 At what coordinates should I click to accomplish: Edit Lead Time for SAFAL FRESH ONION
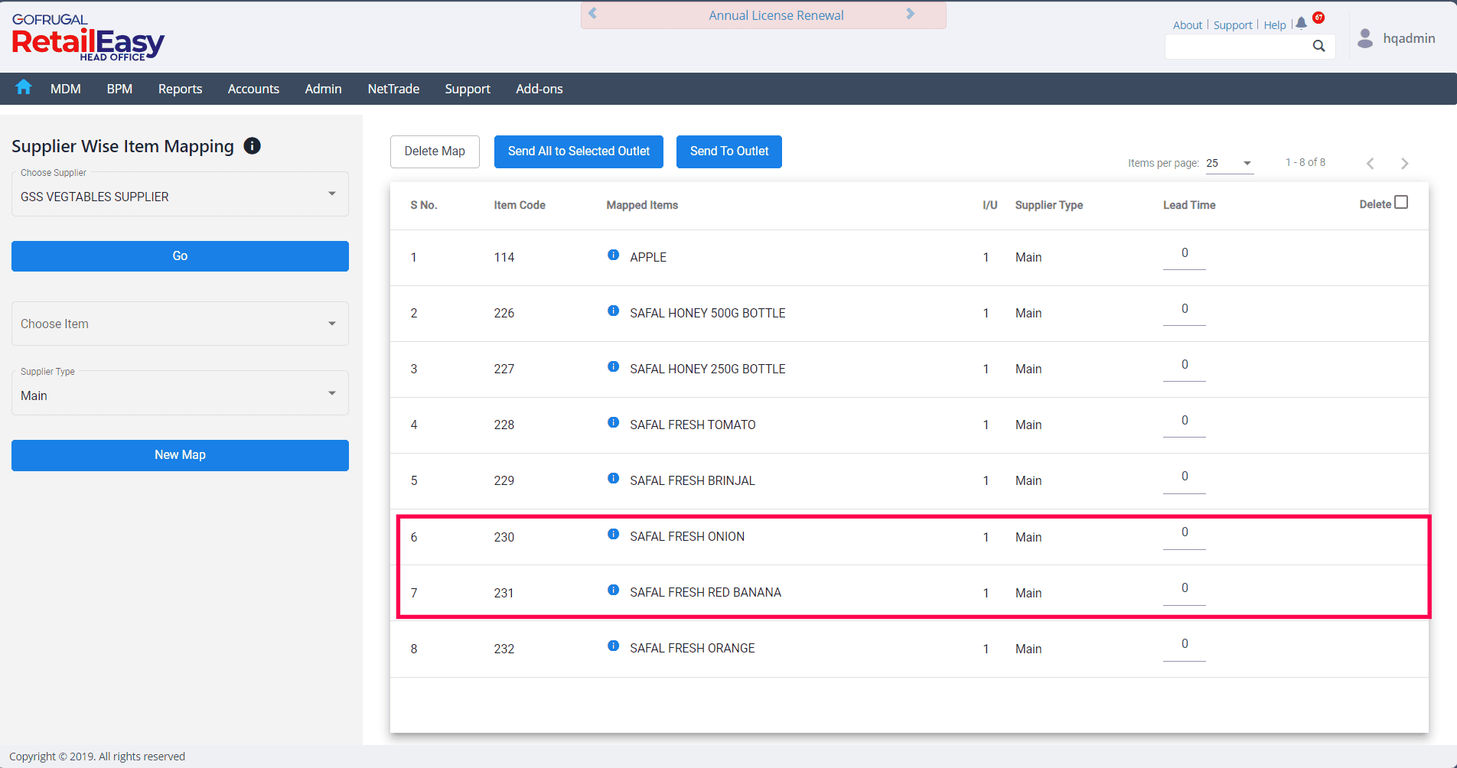pos(1185,533)
